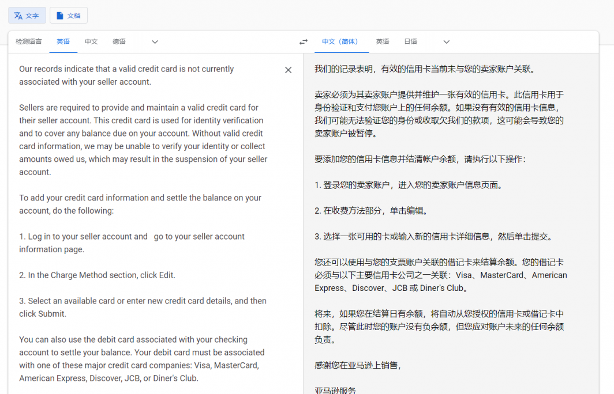Image resolution: width=614 pixels, height=394 pixels.
Task: Click translated paragraph '卖家必须为其卖家账户提供'
Action: (439, 113)
